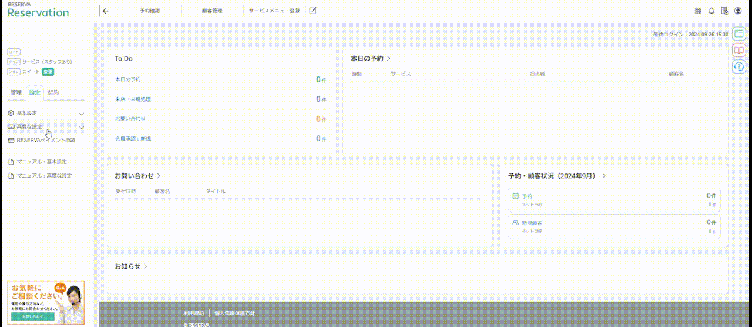Screen dimensions: 752x327
Task: Collapse the sidebar with the back arrow
Action: 105,11
